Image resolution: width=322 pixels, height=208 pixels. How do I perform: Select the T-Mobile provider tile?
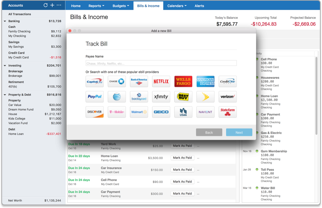117,112
